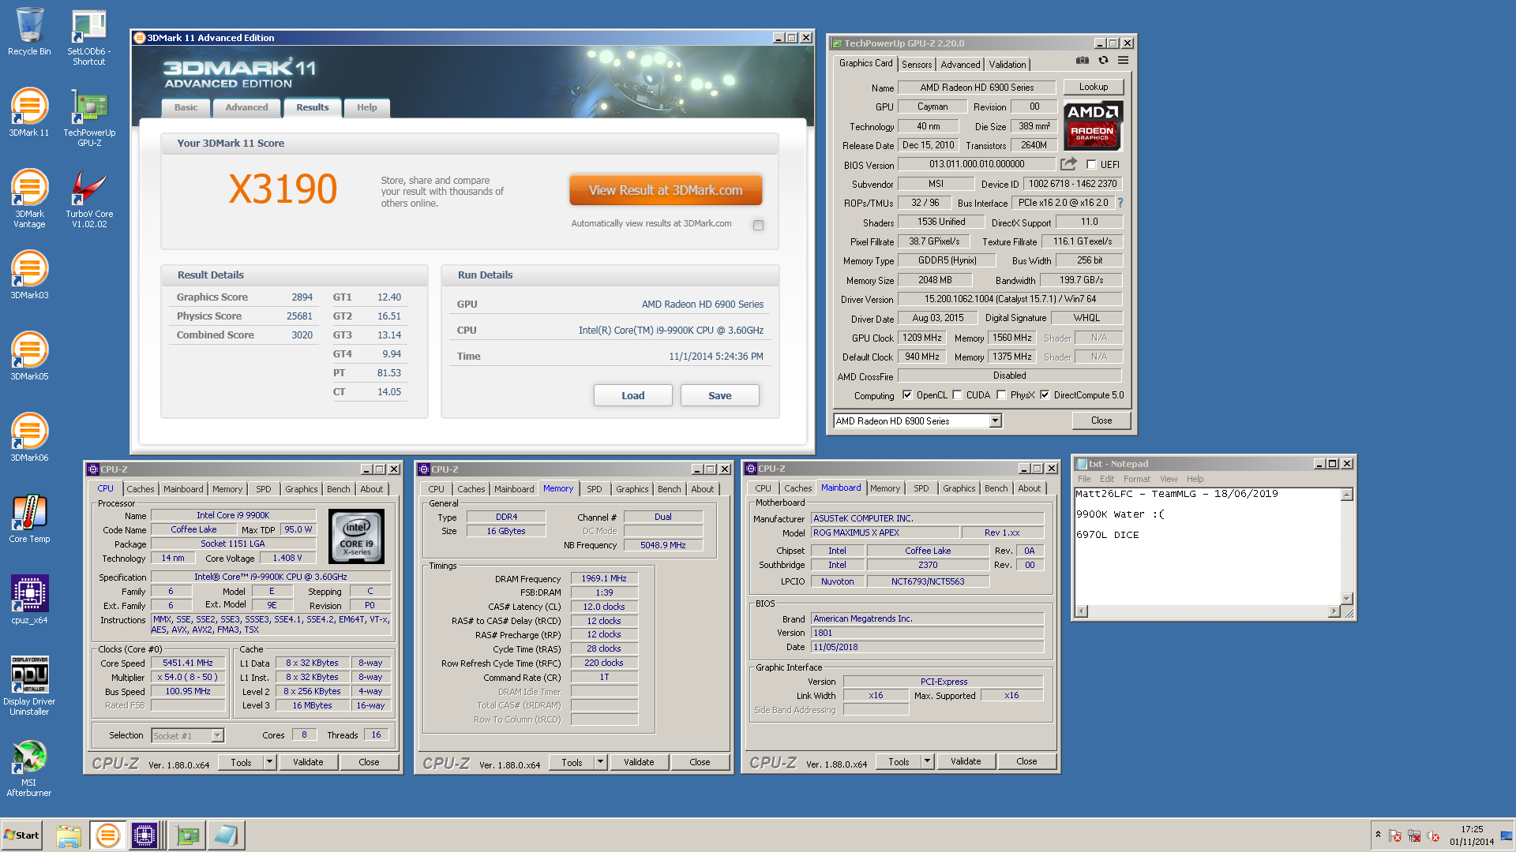Click the Lookup button in GPU-Z
The width and height of the screenshot is (1516, 852).
click(x=1094, y=87)
